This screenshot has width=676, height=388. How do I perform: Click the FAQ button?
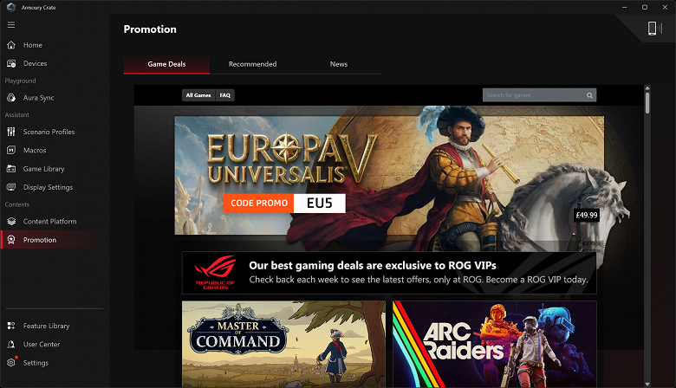[225, 95]
